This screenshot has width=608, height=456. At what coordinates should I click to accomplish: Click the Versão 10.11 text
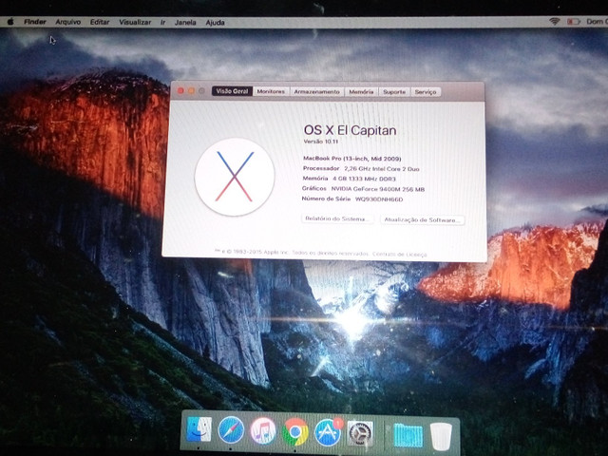coord(321,142)
